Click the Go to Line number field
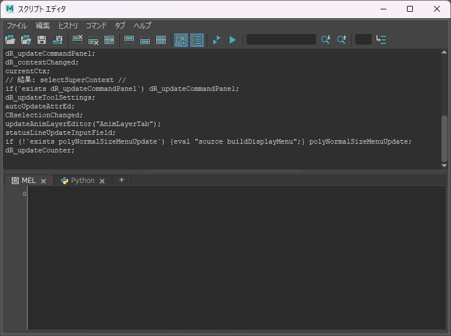Screen dimensions: 451x336 [364, 39]
